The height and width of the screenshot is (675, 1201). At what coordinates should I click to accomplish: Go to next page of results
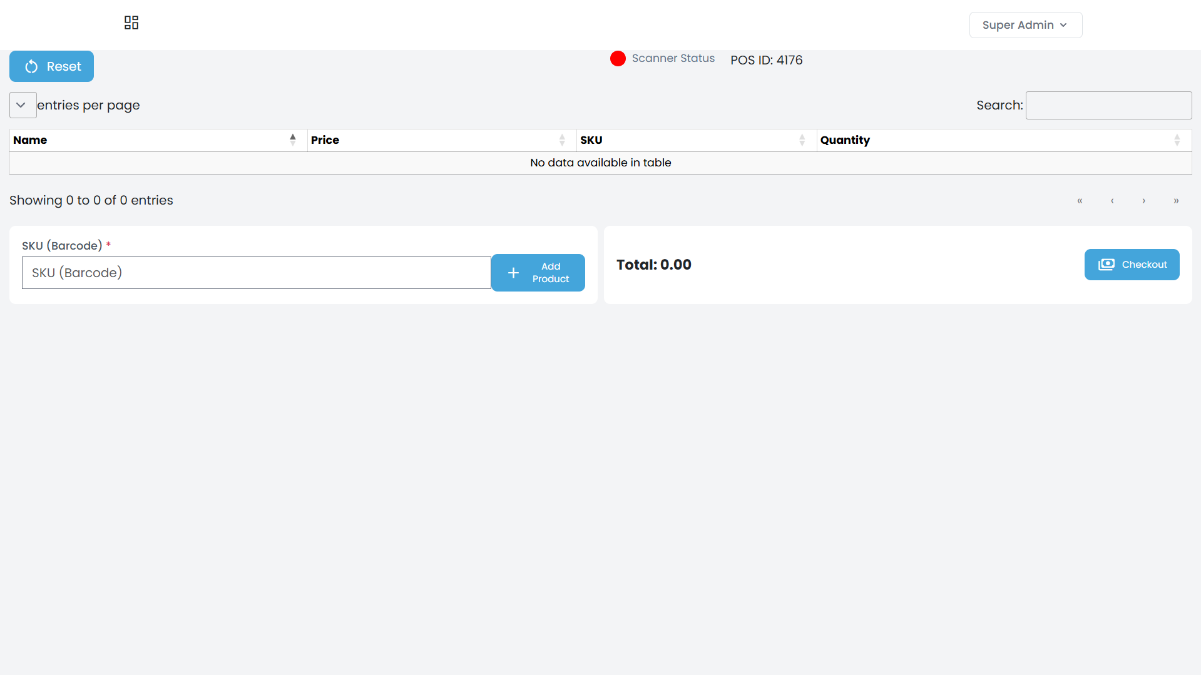tap(1144, 201)
